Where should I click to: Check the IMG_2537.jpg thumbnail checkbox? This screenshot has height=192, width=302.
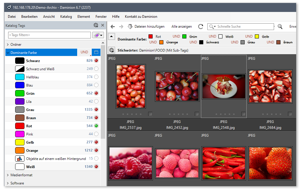click(150, 114)
